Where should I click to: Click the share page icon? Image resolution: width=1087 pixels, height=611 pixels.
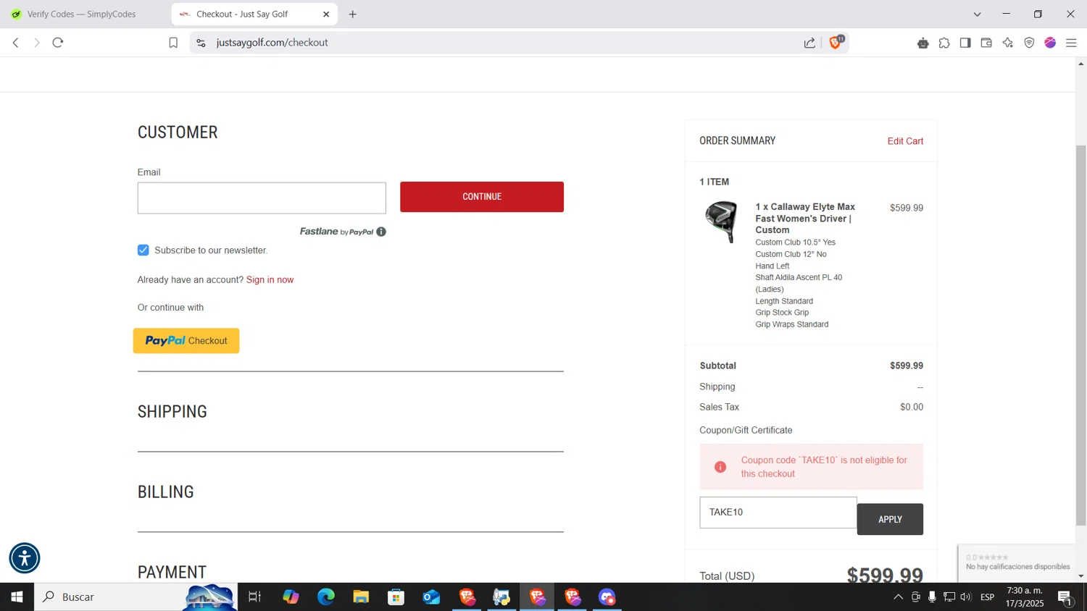[809, 43]
